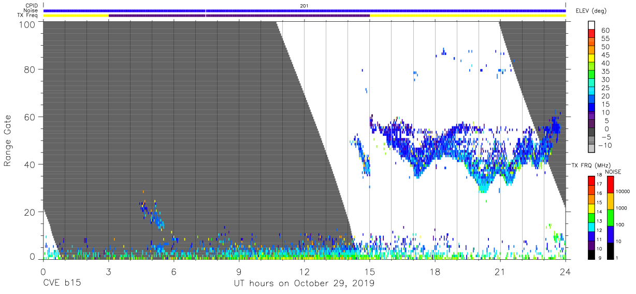Click the 10000 tick label on NOISE colorbar

tap(623, 191)
